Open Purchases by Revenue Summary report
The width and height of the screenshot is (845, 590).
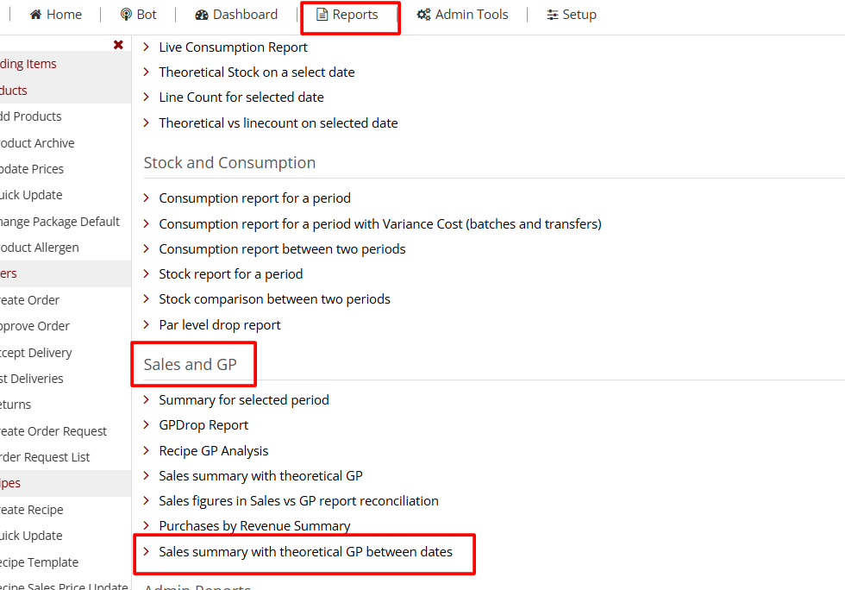click(254, 526)
